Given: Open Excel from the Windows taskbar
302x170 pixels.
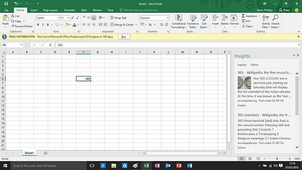Looking at the screenshot, I should point(146,166).
